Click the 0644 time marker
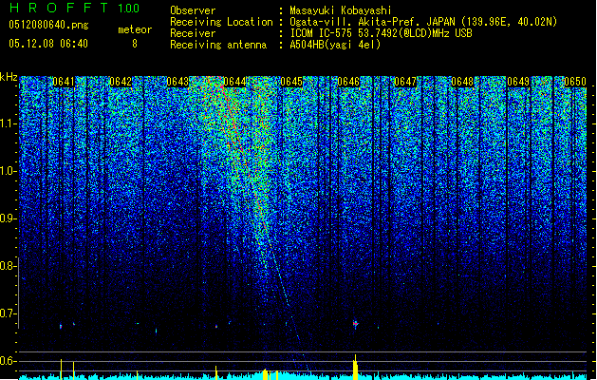 coord(235,82)
